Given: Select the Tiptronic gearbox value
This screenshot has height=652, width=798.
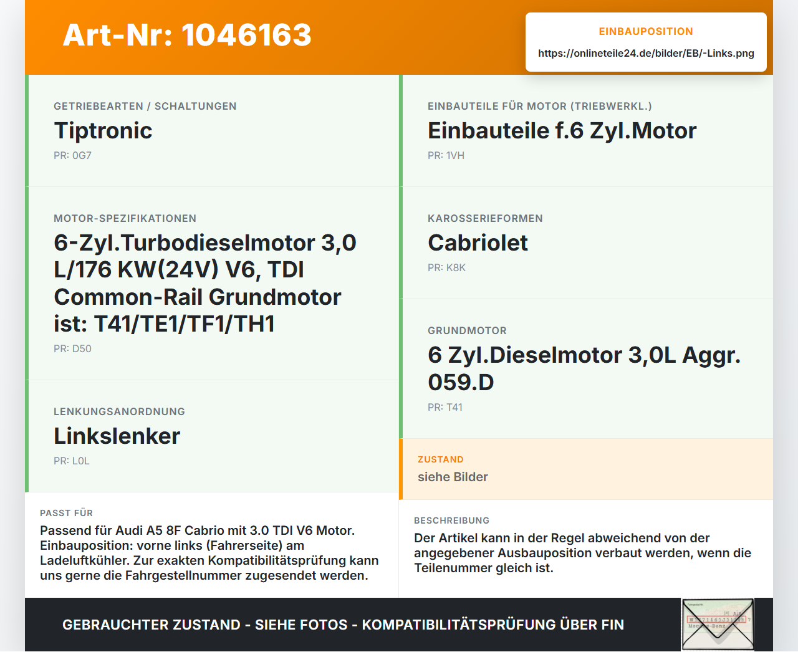Looking at the screenshot, I should [103, 130].
